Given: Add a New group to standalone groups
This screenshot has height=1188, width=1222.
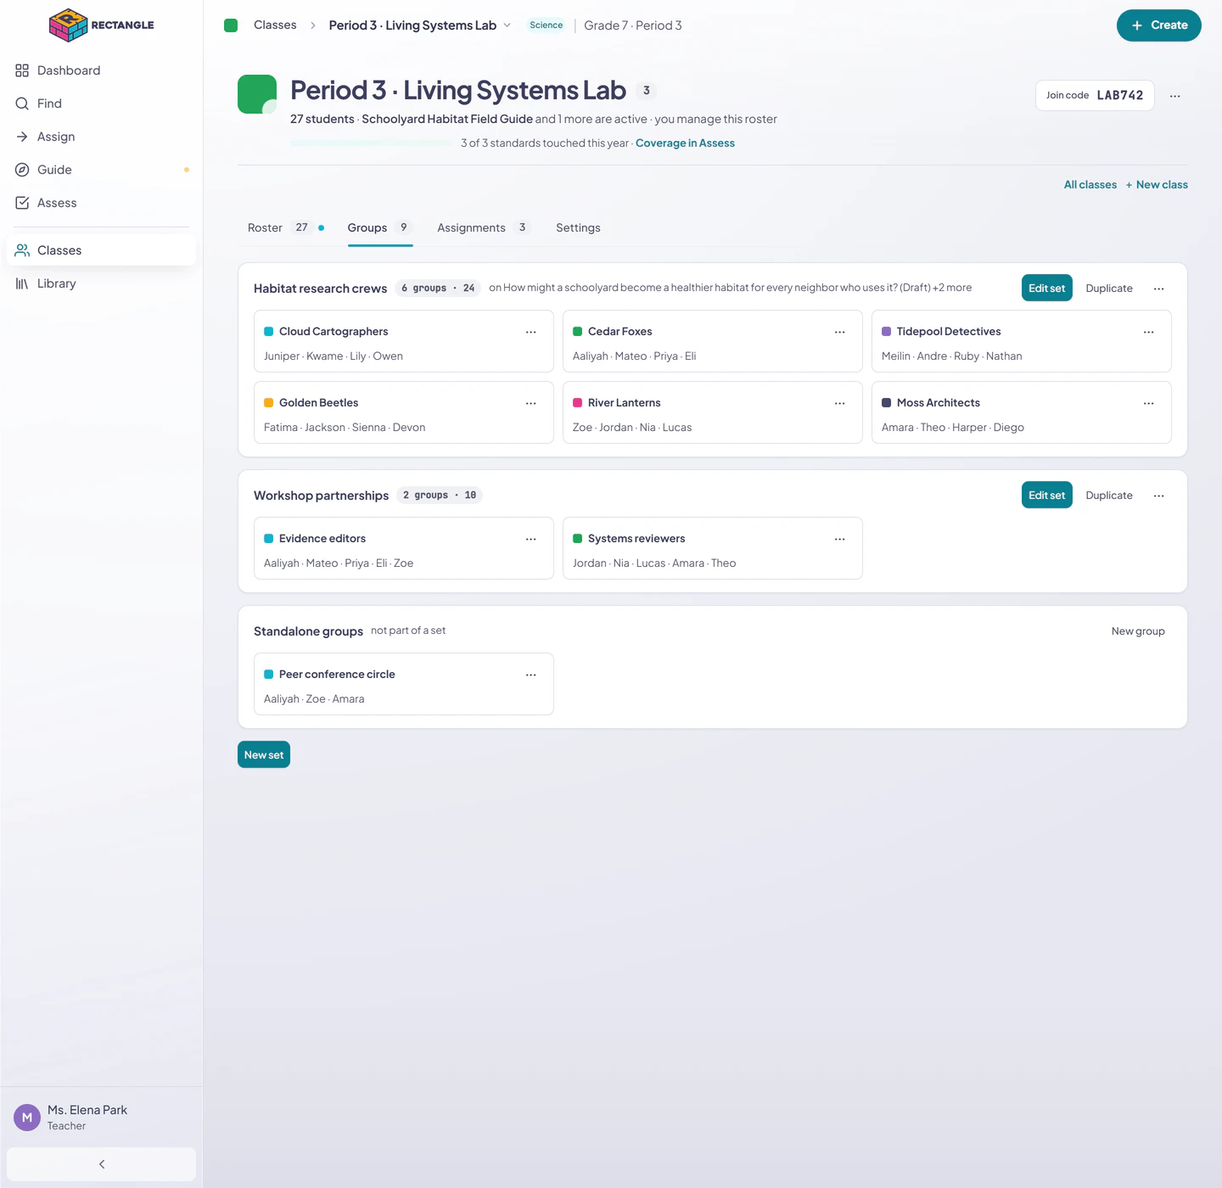Looking at the screenshot, I should click(x=1138, y=631).
